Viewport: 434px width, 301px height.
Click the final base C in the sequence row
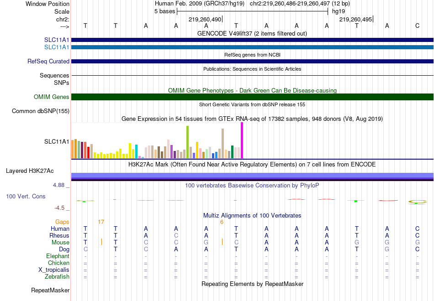coord(417,26)
